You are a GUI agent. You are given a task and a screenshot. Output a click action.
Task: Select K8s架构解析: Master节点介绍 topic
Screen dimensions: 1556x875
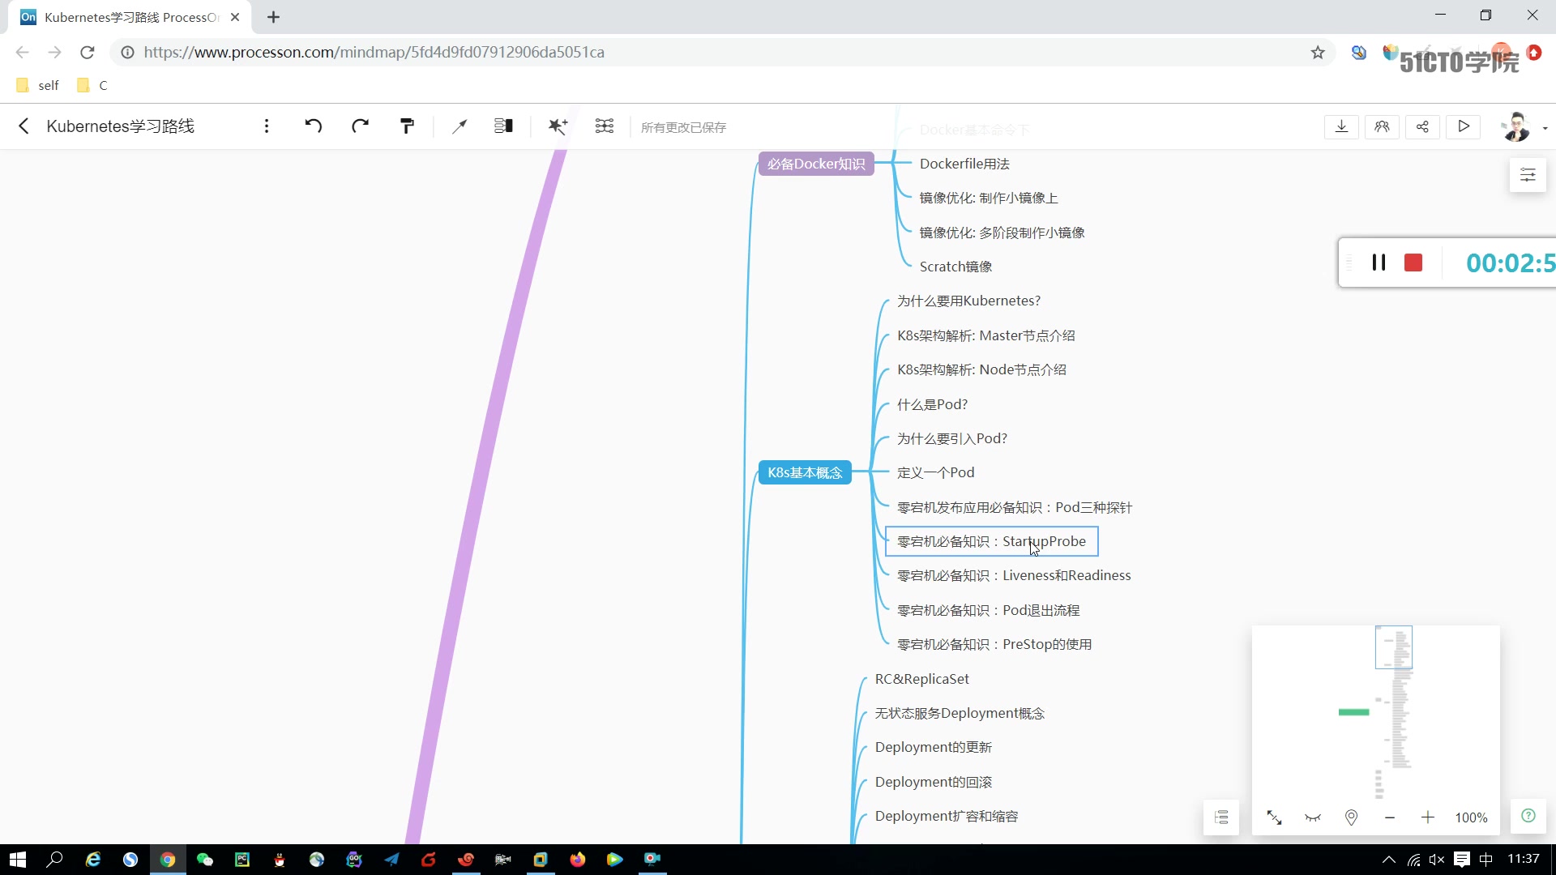(985, 335)
